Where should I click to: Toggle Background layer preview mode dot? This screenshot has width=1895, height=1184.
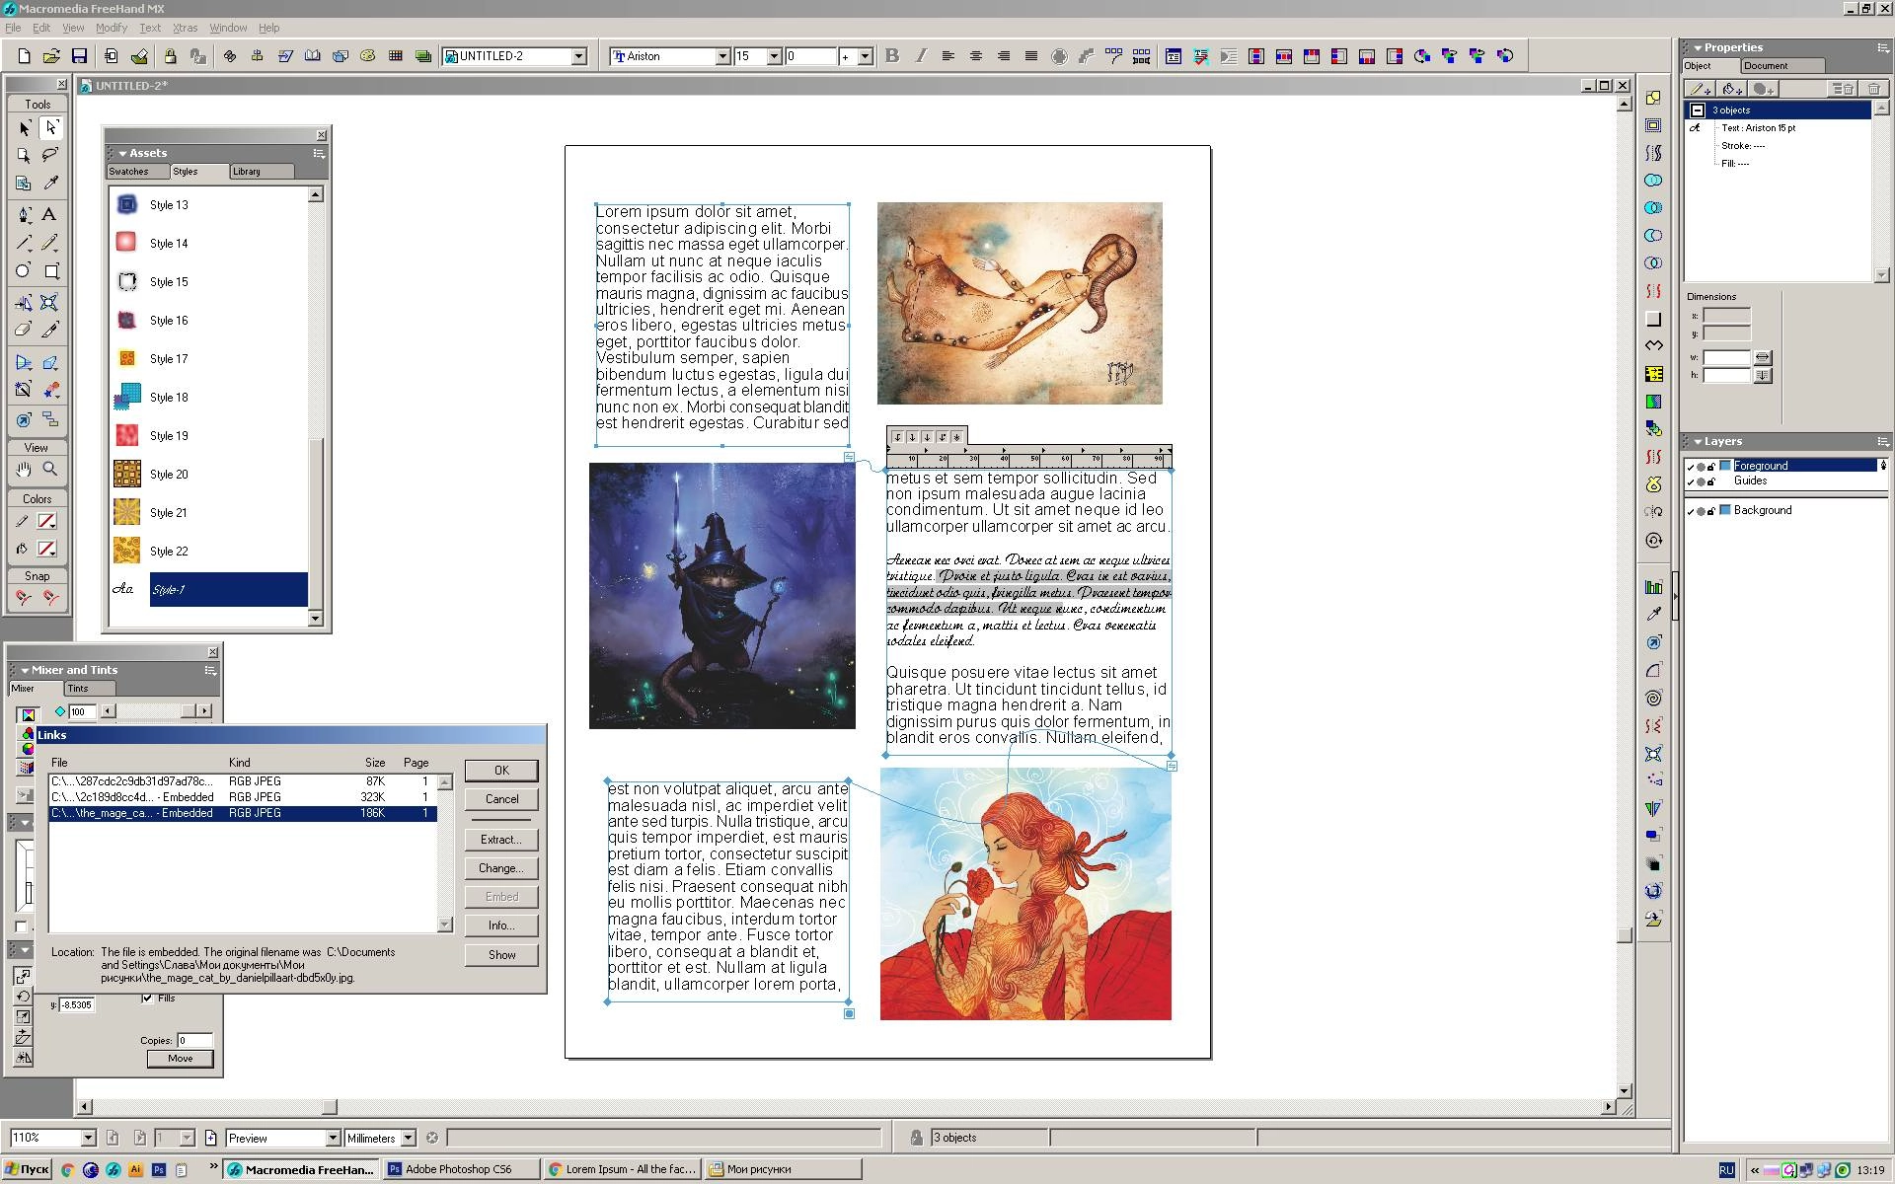(x=1702, y=511)
